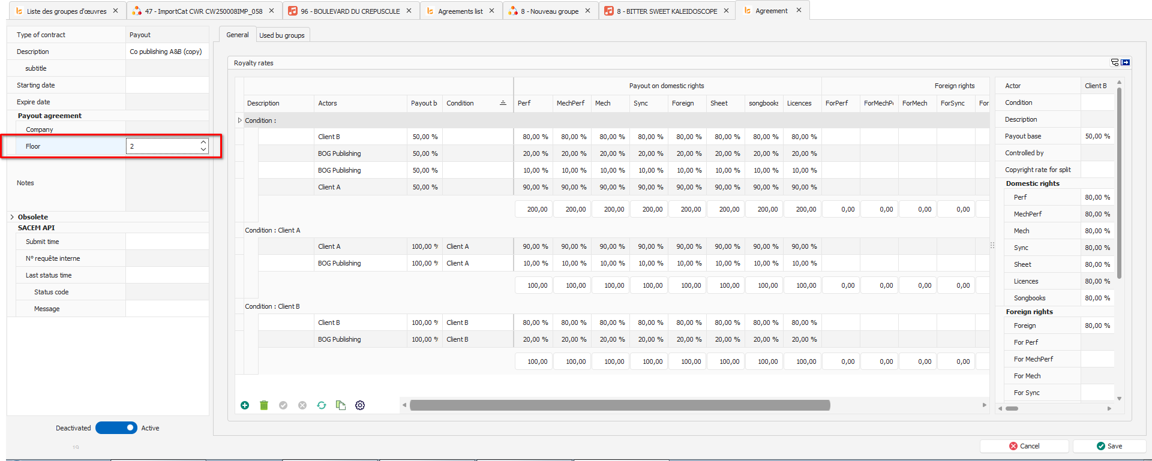Toggle the Deactivated/Active switch
This screenshot has width=1152, height=461.
point(116,427)
